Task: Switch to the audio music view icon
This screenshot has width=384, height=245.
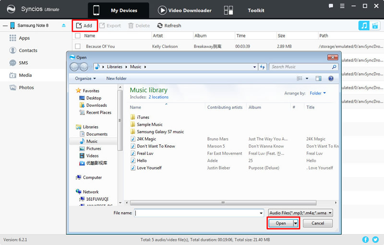Action: pyautogui.click(x=364, y=25)
